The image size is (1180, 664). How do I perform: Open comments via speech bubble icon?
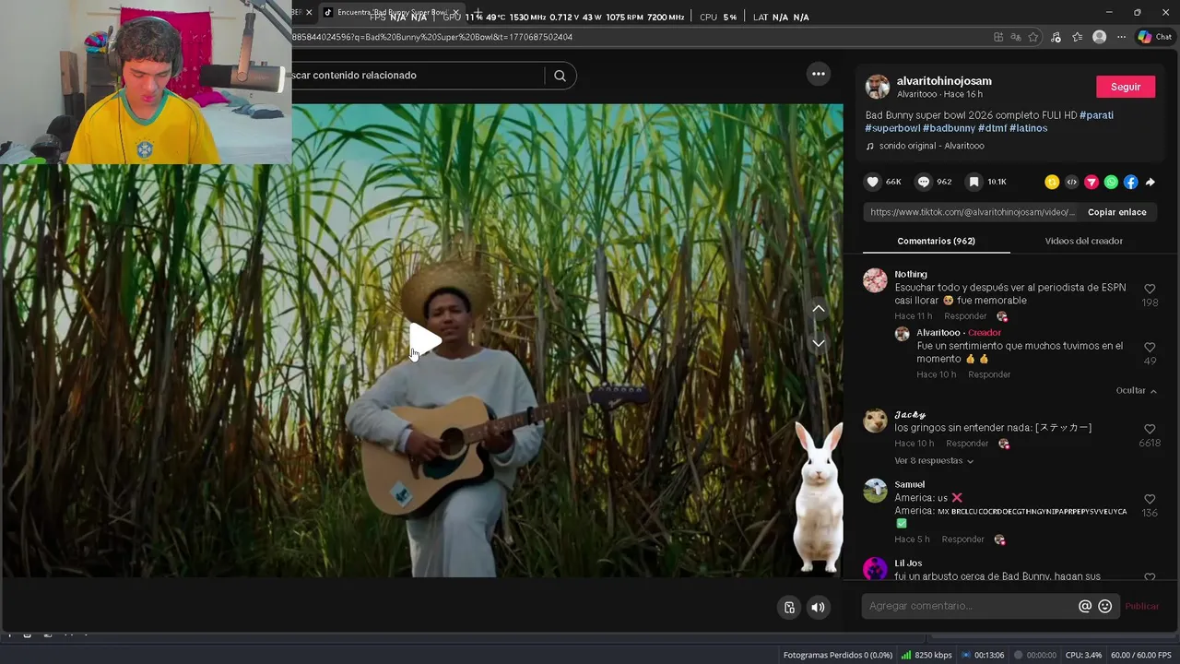[x=923, y=182]
